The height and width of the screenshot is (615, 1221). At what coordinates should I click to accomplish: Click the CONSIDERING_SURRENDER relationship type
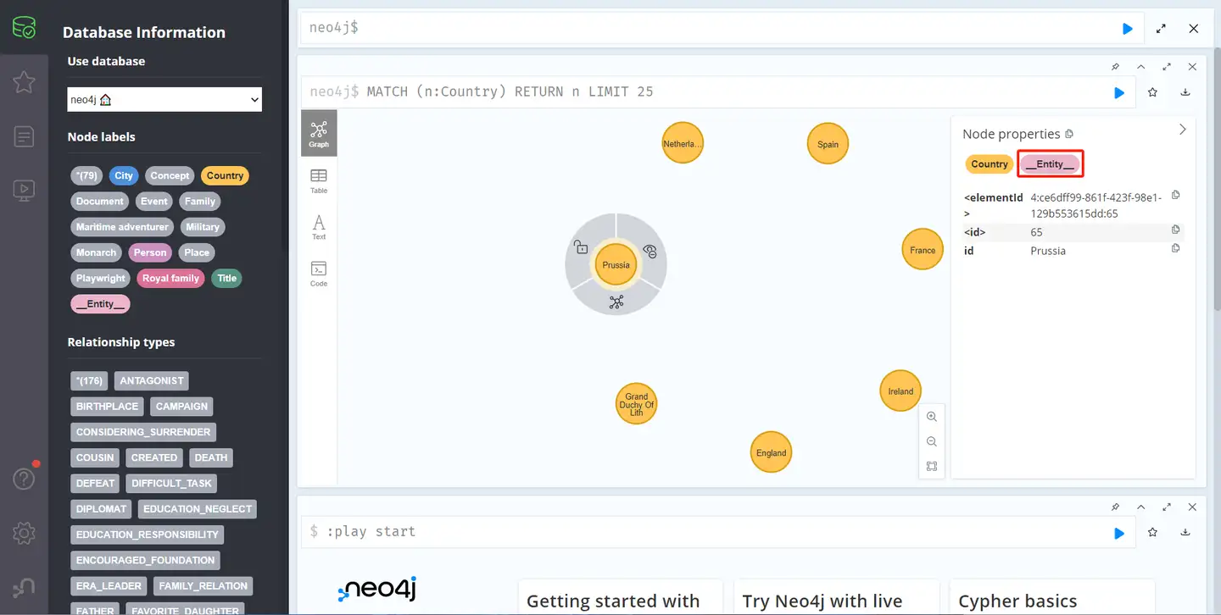[x=143, y=432]
